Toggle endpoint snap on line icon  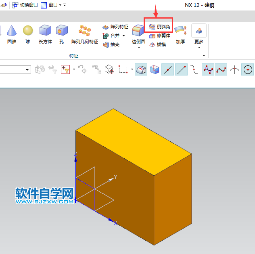pyautogui.click(x=181, y=69)
